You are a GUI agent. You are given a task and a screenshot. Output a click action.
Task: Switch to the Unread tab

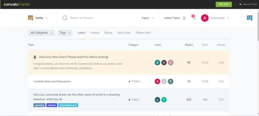point(95,33)
